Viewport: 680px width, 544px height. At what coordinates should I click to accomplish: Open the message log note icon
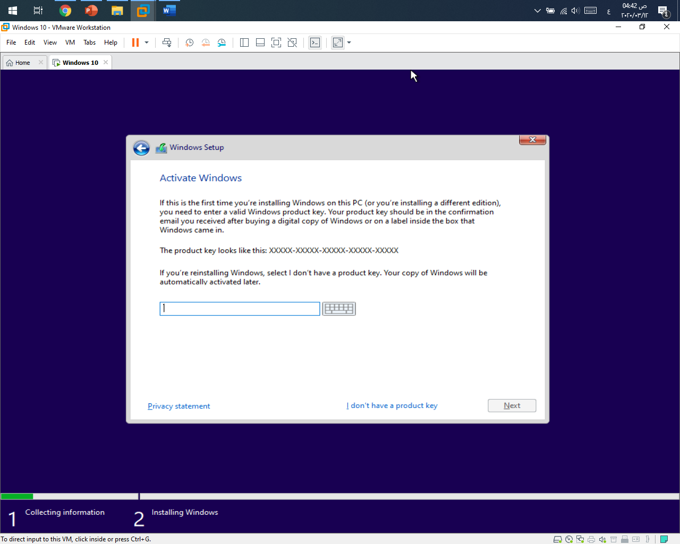[664, 539]
